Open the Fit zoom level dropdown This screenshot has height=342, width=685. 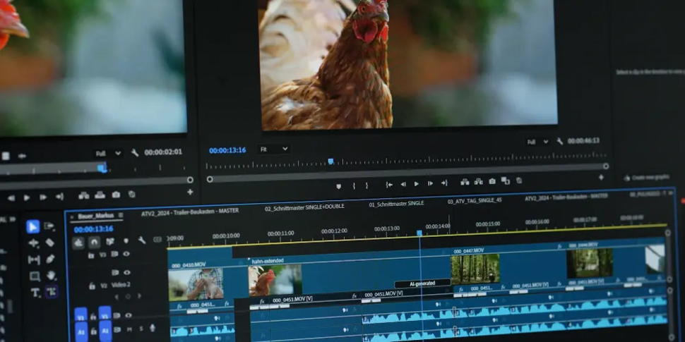(x=273, y=149)
